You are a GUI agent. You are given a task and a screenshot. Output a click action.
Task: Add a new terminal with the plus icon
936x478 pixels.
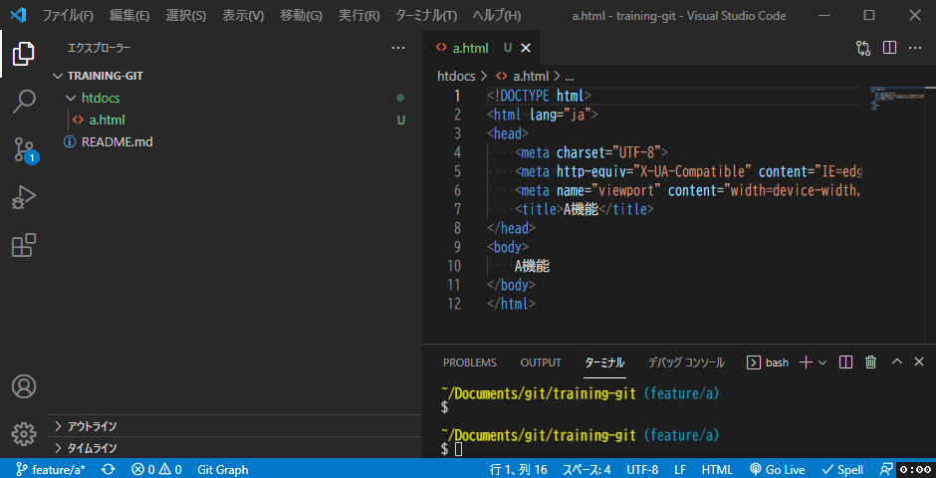(x=807, y=361)
